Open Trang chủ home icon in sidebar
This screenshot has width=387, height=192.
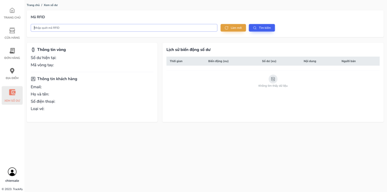click(x=12, y=11)
